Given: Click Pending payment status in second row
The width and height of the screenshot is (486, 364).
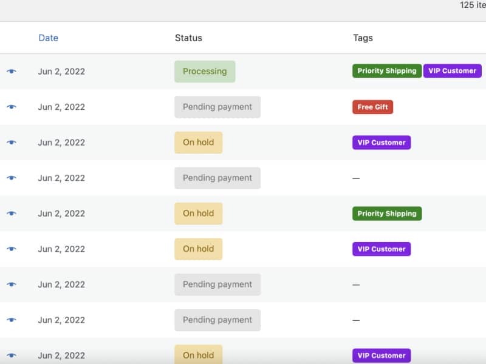Looking at the screenshot, I should pyautogui.click(x=217, y=107).
